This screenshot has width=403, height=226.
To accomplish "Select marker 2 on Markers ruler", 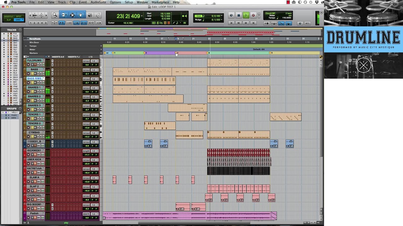I will [x=145, y=53].
